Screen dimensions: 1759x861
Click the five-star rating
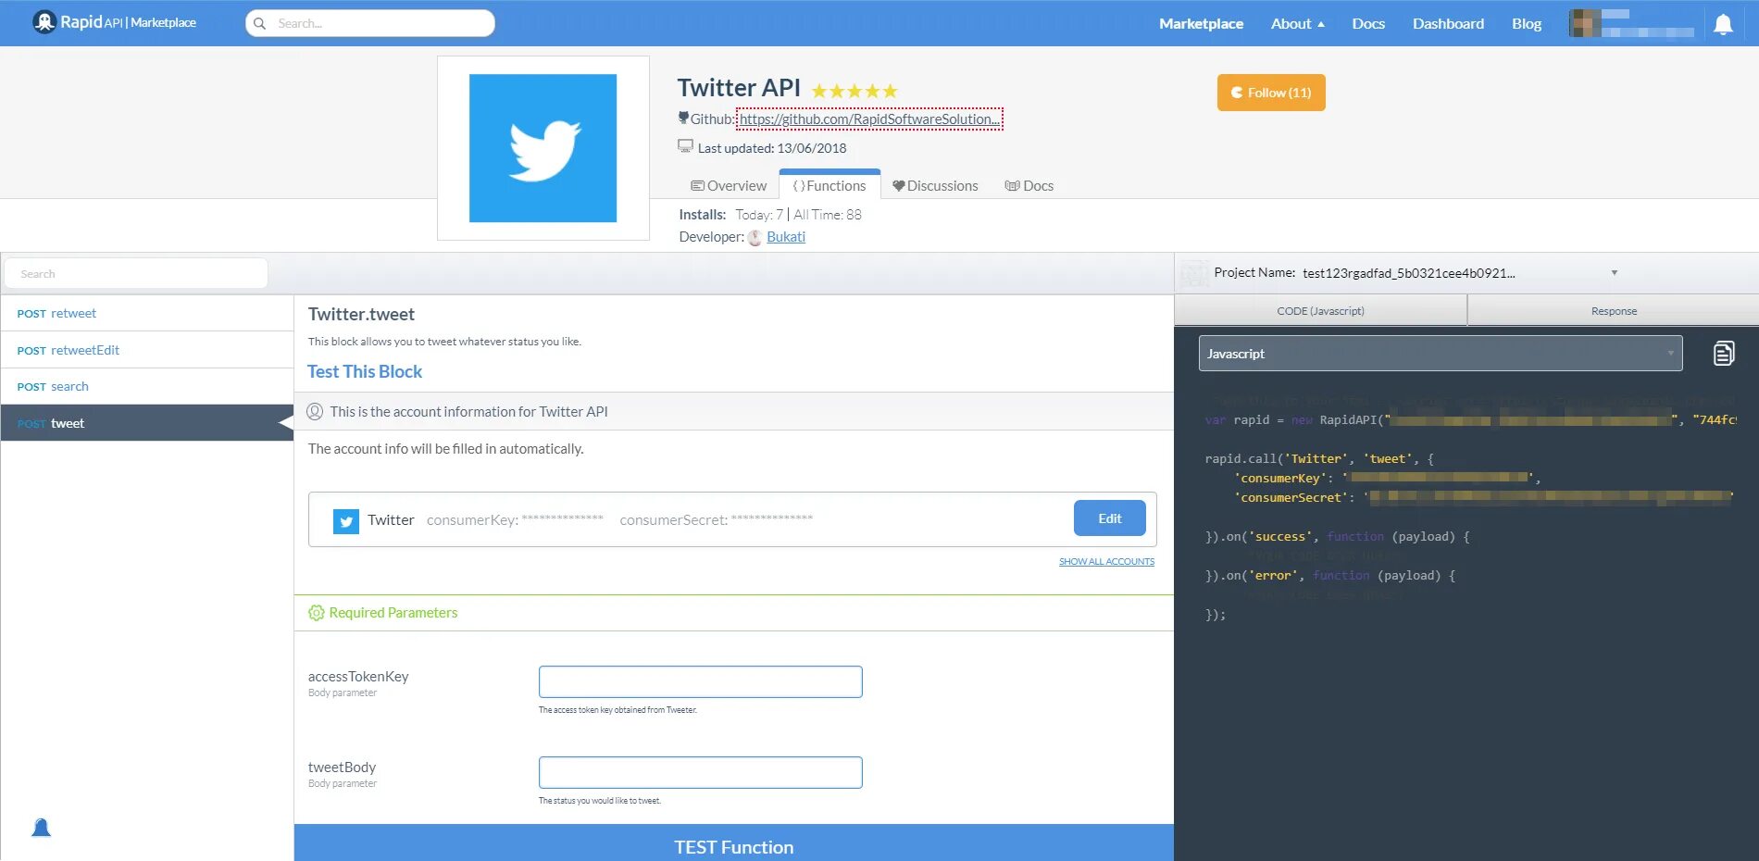tap(855, 91)
